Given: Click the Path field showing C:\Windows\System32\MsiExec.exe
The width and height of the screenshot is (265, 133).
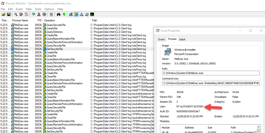Looking at the screenshot, I should click(211, 73).
